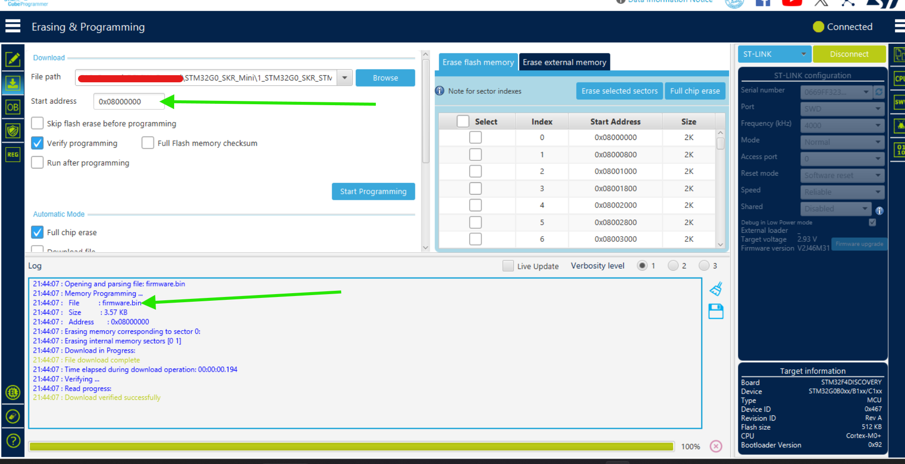The image size is (905, 464).
Task: Open the Speed Reliable dropdown
Action: point(842,192)
